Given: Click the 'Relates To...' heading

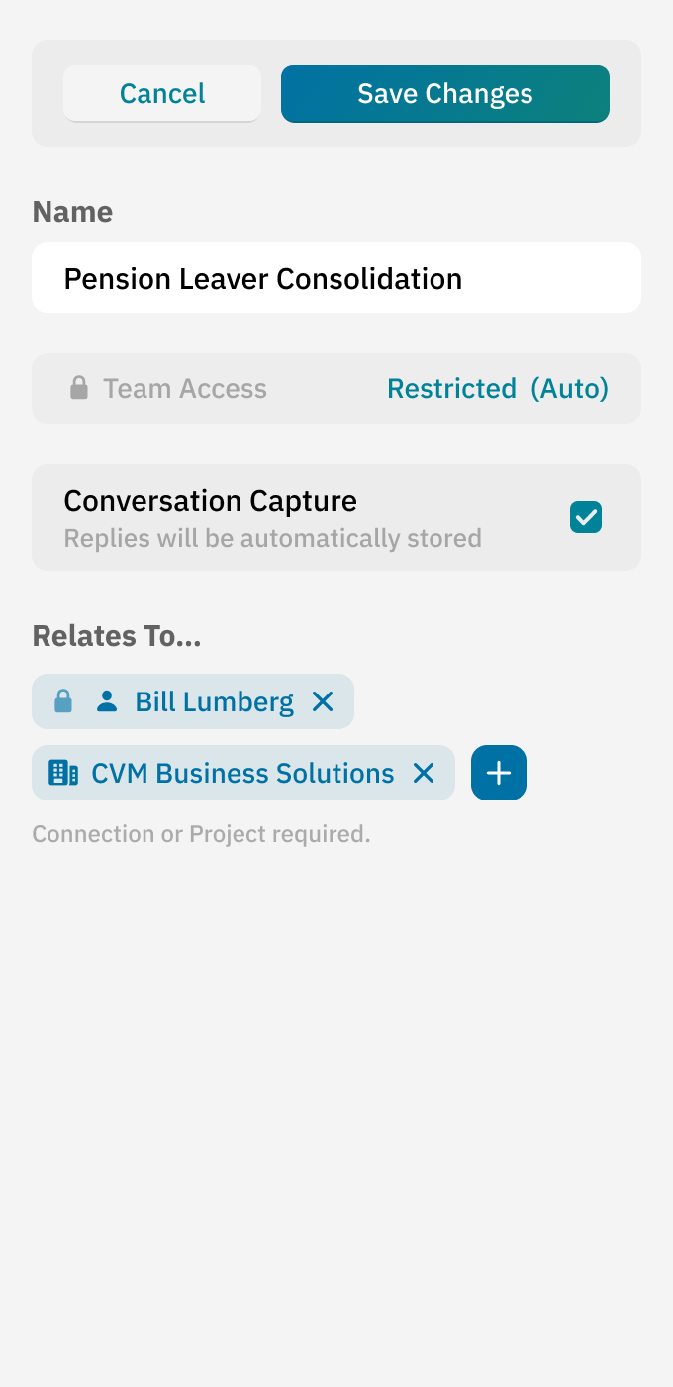Looking at the screenshot, I should [x=117, y=636].
